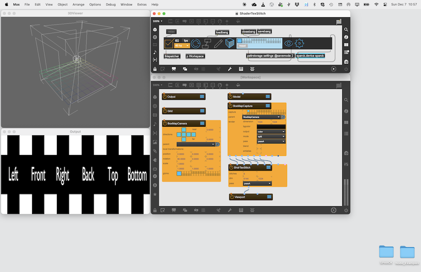Open settings via the blue gear icon
Viewport: 421px width, 272px height.
[299, 43]
